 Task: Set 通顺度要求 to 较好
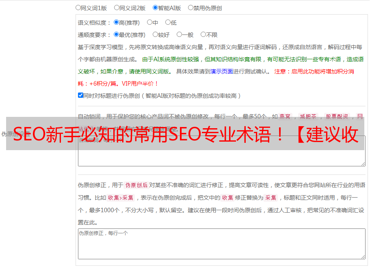click(x=155, y=34)
